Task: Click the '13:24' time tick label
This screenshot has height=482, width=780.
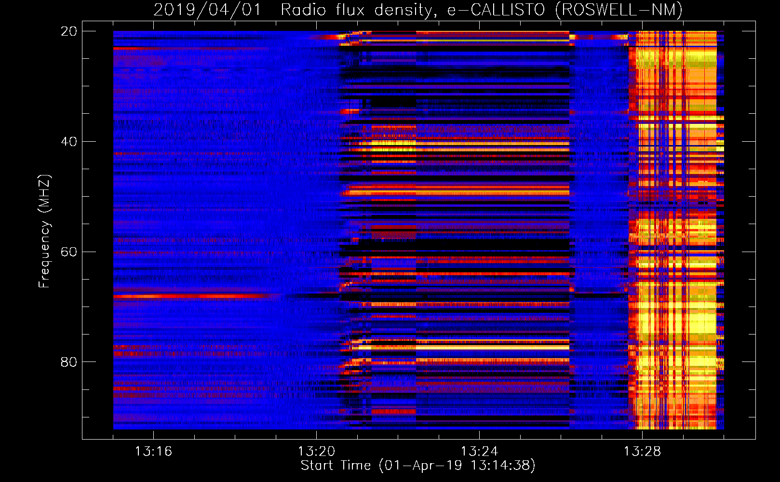Action: coord(479,451)
